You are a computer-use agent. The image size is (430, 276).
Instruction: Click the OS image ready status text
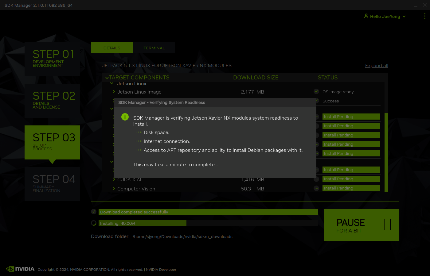point(338,92)
